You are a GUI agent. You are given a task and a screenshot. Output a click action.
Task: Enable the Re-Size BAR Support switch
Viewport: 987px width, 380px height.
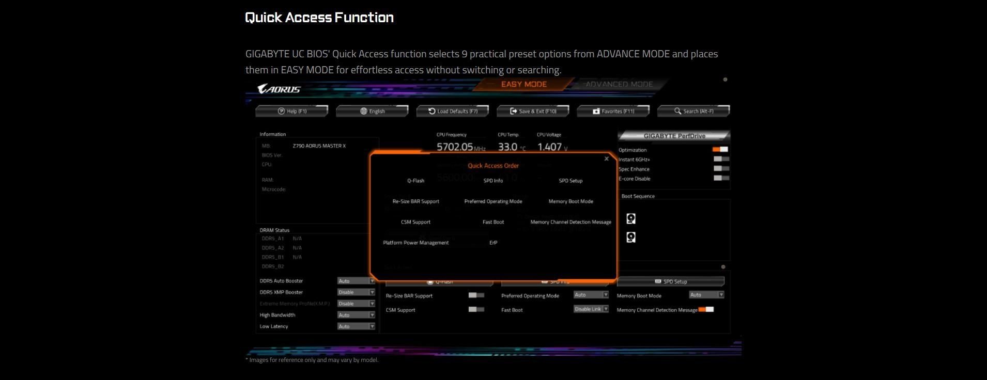click(476, 295)
